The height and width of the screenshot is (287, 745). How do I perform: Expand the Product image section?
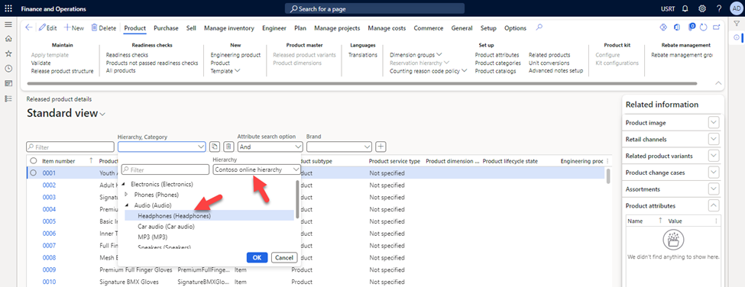click(x=713, y=122)
